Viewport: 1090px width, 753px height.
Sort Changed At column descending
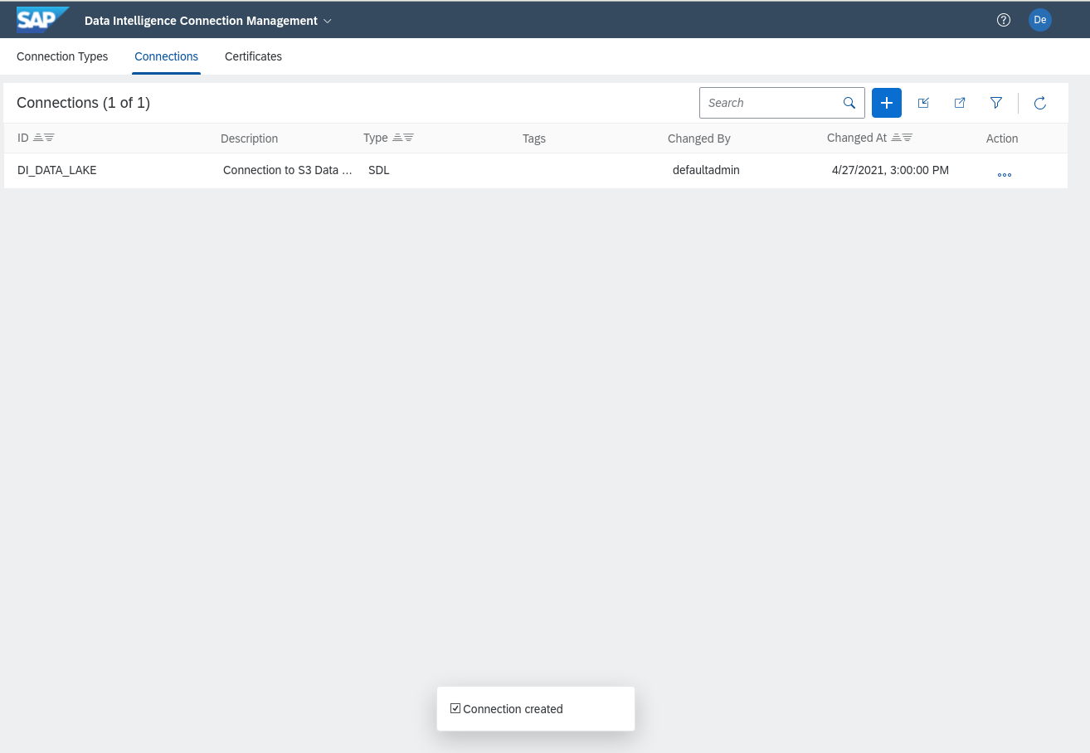907,138
